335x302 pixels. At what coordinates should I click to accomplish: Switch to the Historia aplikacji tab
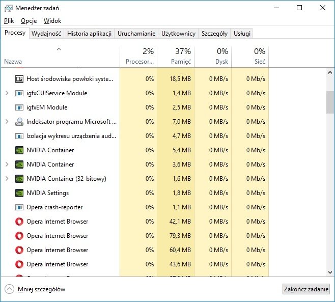tap(89, 34)
